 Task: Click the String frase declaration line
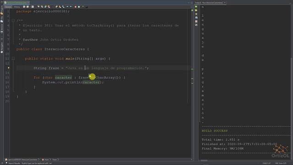coord(91,68)
